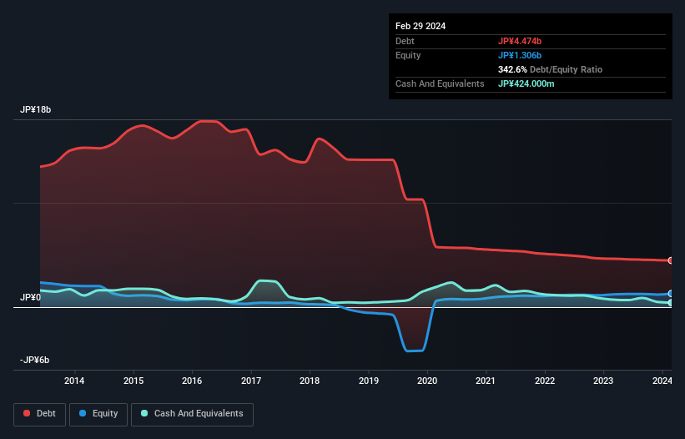
Task: Click the -JP¥6b y-axis label
Action: click(34, 360)
